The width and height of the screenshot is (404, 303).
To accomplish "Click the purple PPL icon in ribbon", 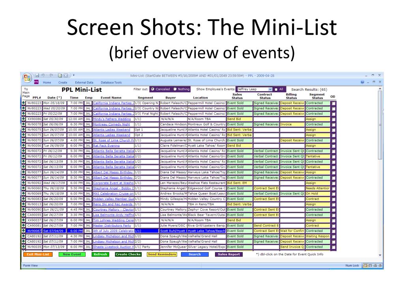I will (x=36, y=82).
